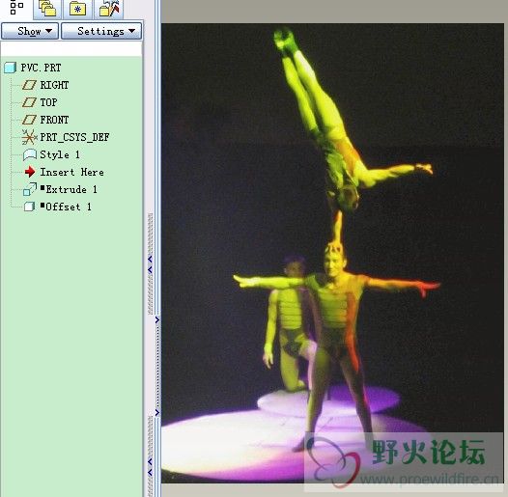Click the Style 1 feature icon
508x497 pixels.
pyautogui.click(x=30, y=154)
